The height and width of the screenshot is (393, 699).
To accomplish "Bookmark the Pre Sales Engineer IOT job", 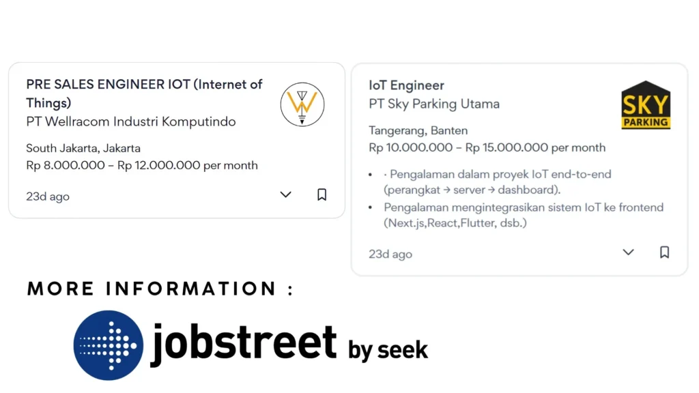I will (322, 194).
